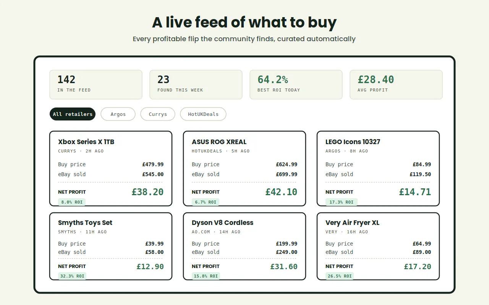Open the Very Air Fryer XL deal
Screen dimensions: 489x305
pyautogui.click(x=378, y=246)
